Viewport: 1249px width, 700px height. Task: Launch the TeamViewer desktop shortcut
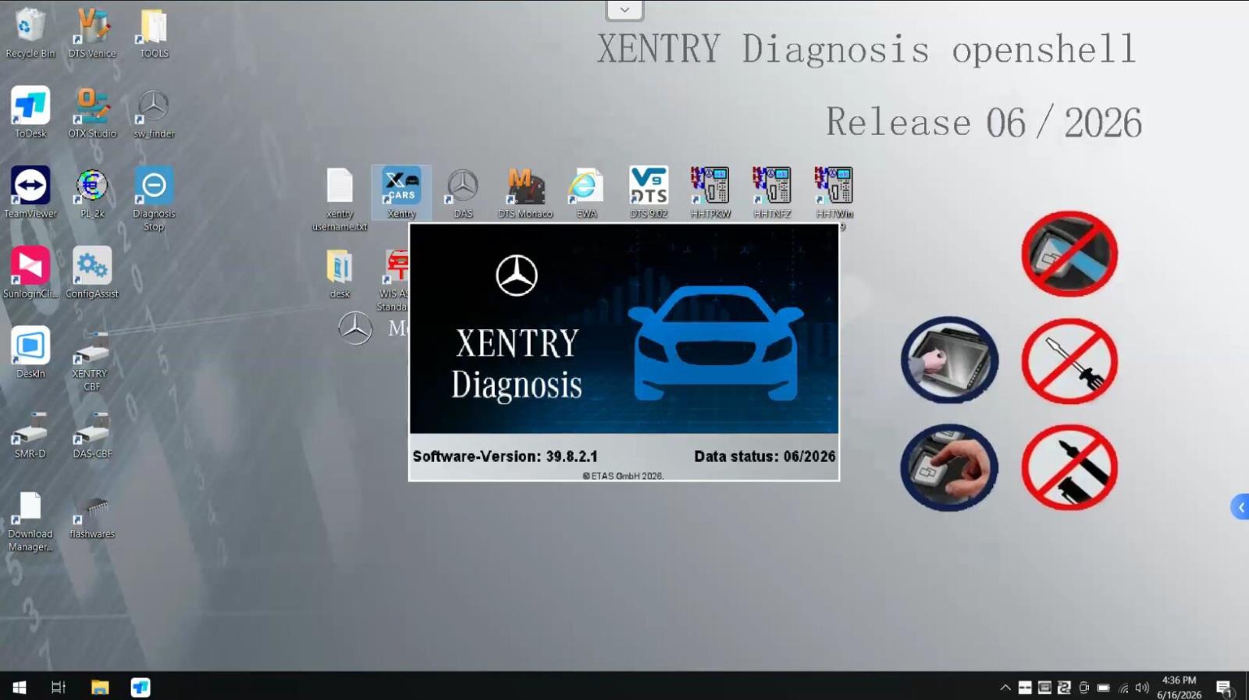tap(30, 193)
